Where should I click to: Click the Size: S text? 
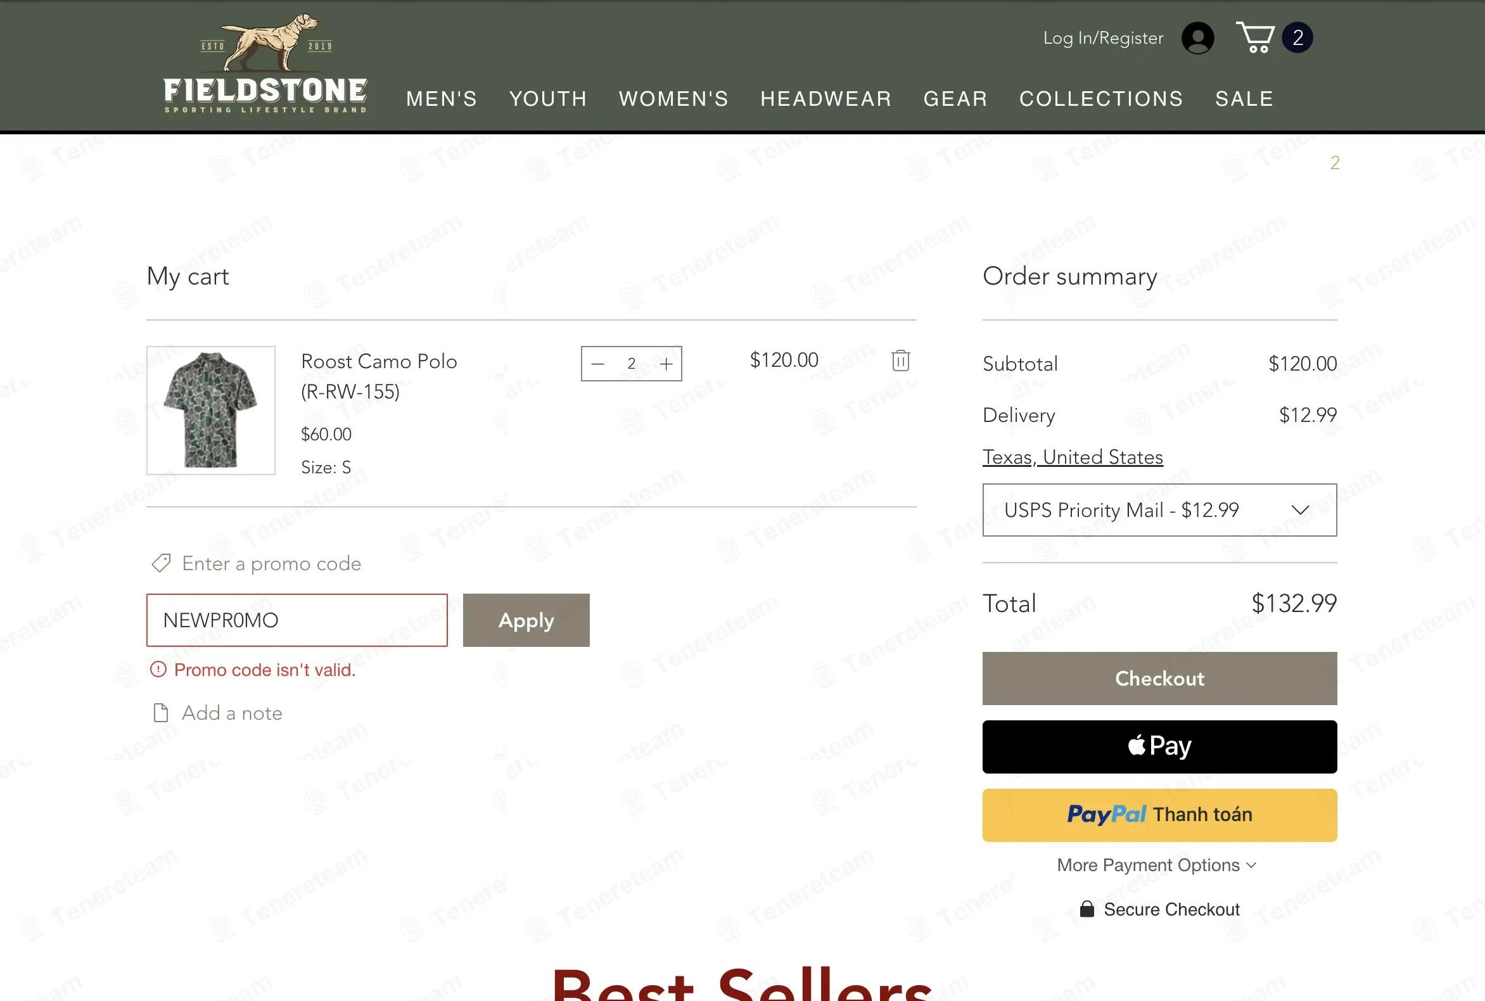click(x=326, y=468)
